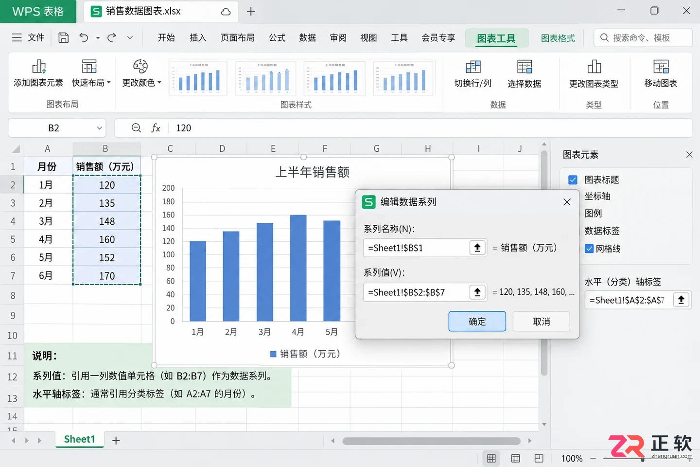700x467 pixels.
Task: Open the undo history dropdown arrow
Action: pos(98,37)
